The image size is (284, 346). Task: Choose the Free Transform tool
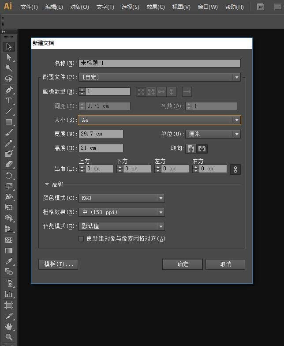pos(9,207)
